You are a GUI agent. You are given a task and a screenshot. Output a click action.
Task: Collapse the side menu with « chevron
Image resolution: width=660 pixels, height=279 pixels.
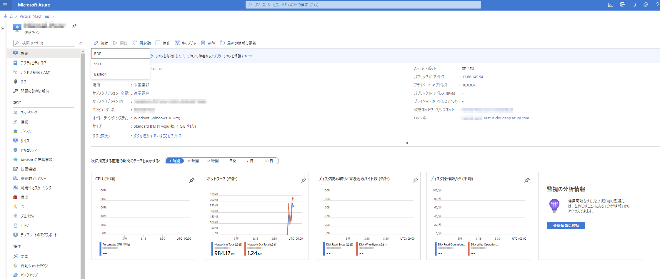click(81, 43)
